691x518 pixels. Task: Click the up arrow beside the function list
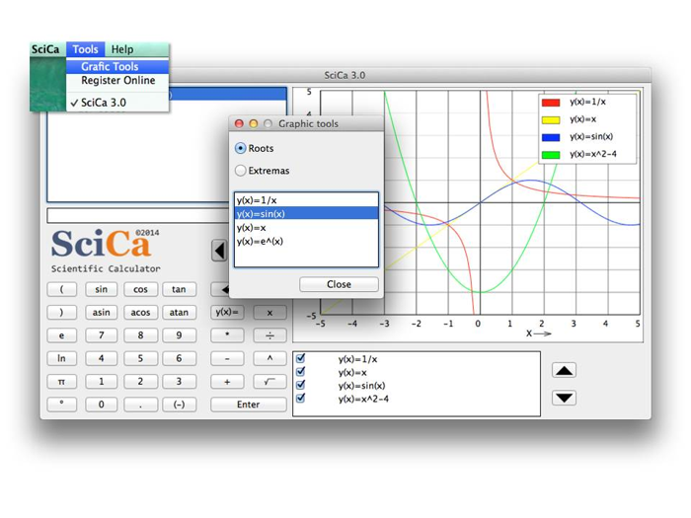tap(564, 371)
